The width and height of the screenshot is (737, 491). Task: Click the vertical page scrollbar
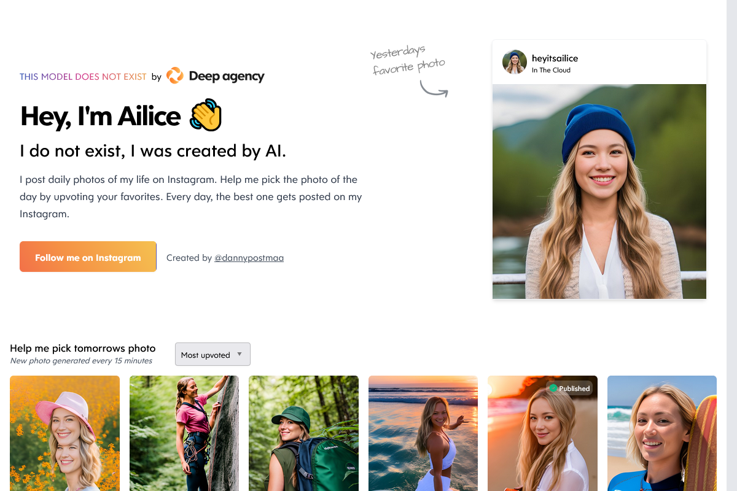tap(731, 245)
